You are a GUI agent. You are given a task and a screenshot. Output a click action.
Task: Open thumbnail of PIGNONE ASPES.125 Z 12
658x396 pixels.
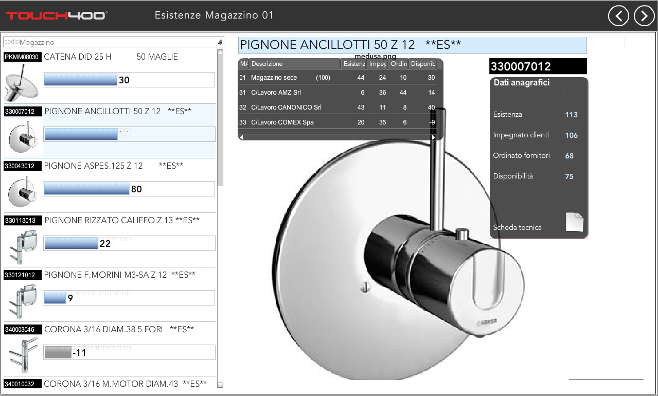tap(22, 191)
